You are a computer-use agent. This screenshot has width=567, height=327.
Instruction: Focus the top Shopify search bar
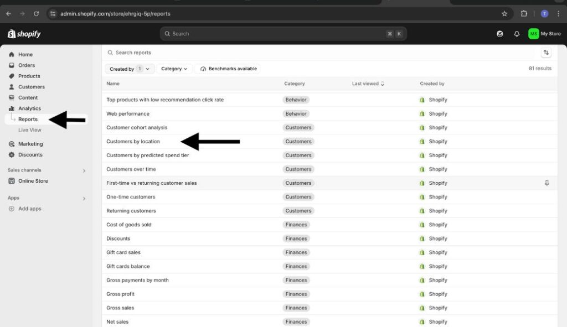pyautogui.click(x=283, y=34)
